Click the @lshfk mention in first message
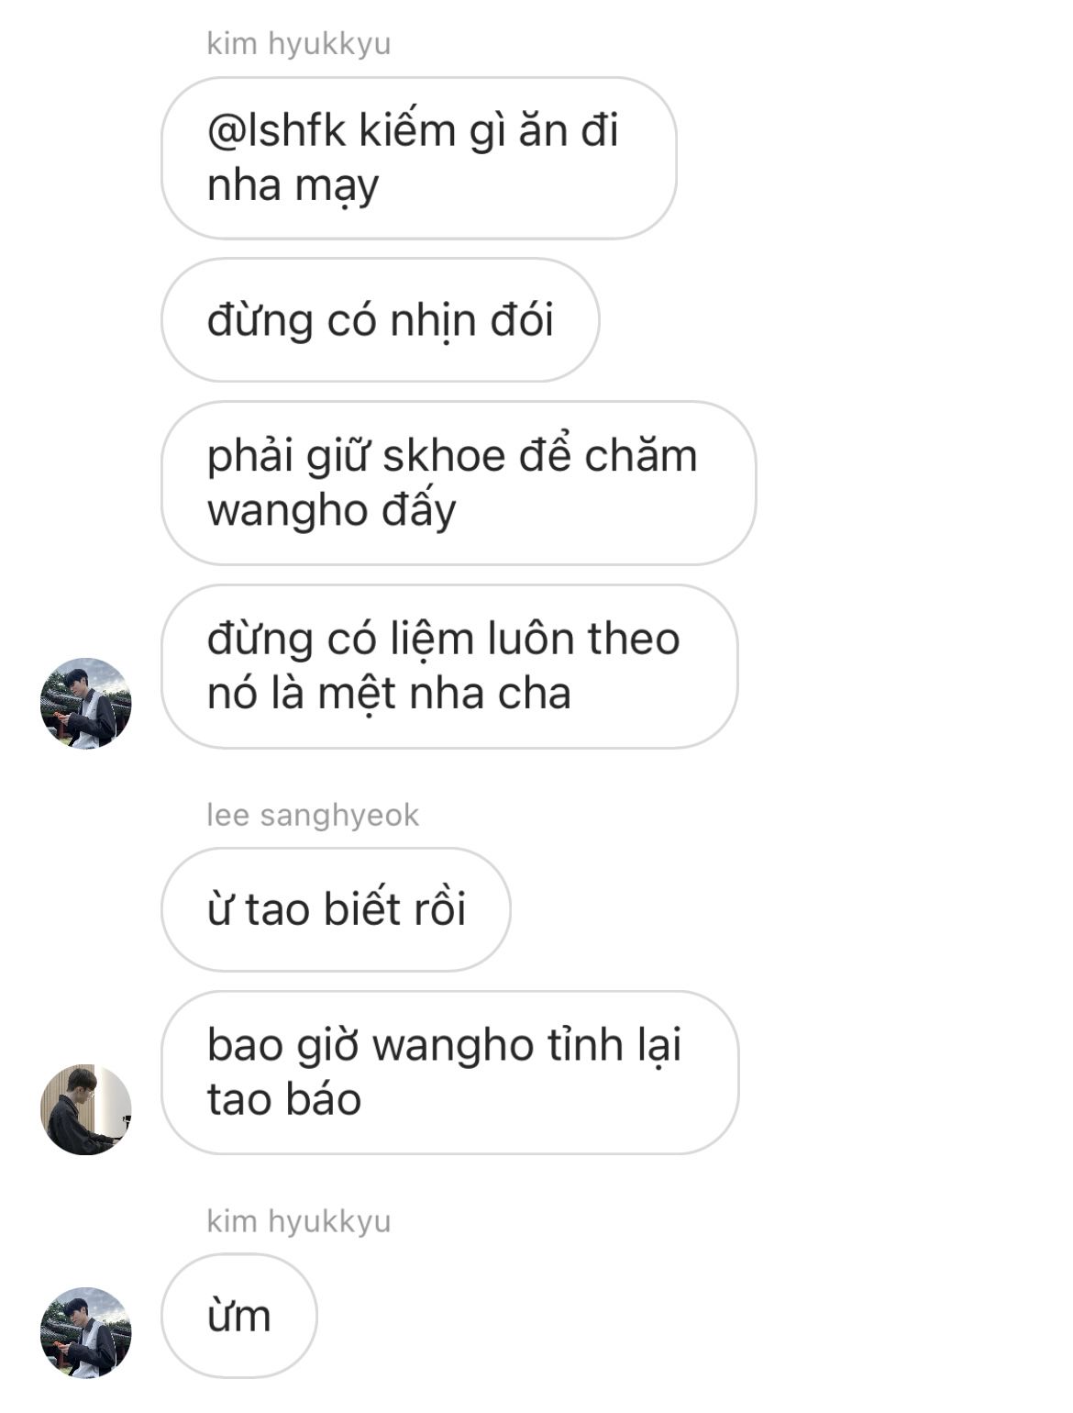Image resolution: width=1073 pixels, height=1413 pixels. [277, 130]
